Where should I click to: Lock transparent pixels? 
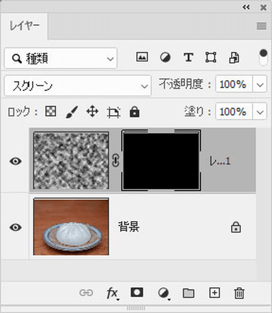coord(50,111)
